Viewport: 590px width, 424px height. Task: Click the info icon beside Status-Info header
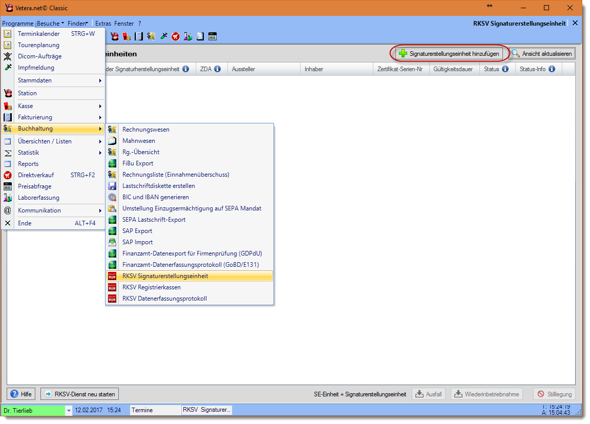tap(552, 69)
